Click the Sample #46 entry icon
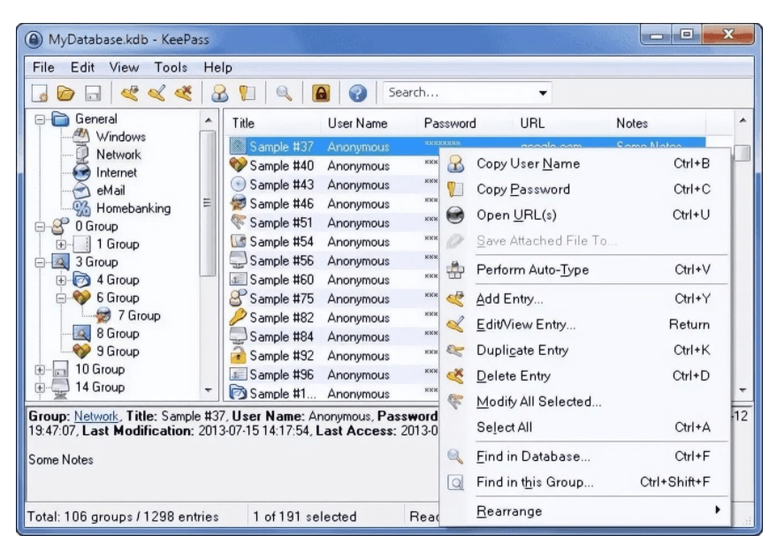The width and height of the screenshot is (777, 543). coord(239,203)
